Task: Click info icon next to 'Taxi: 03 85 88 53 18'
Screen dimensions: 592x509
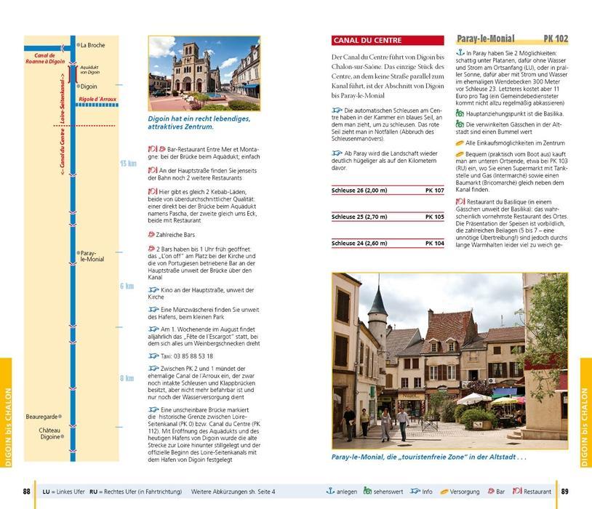Action: pos(152,356)
